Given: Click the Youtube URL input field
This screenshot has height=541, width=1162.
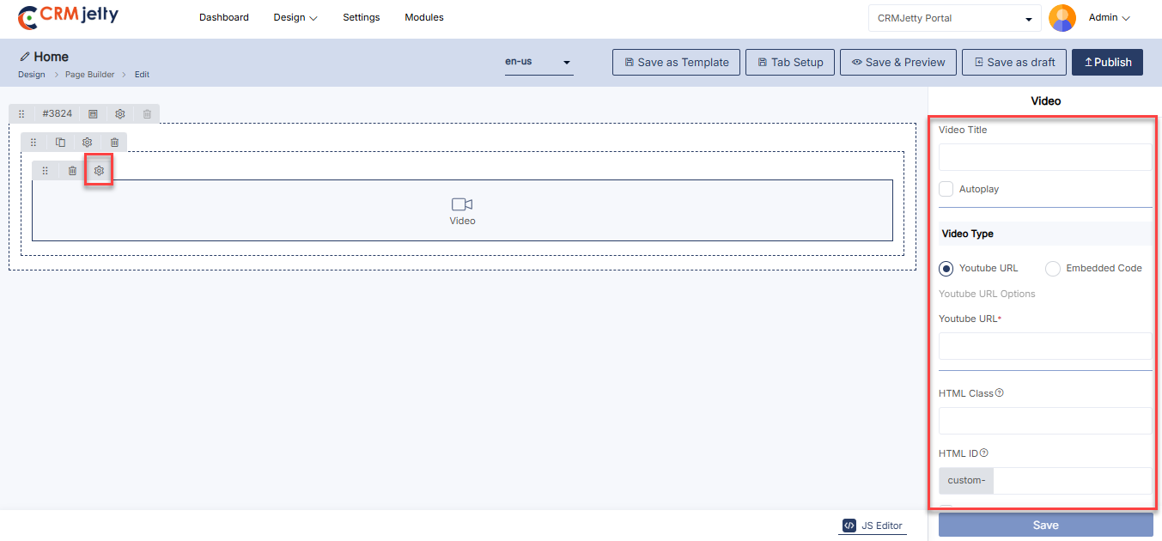Looking at the screenshot, I should tap(1044, 346).
